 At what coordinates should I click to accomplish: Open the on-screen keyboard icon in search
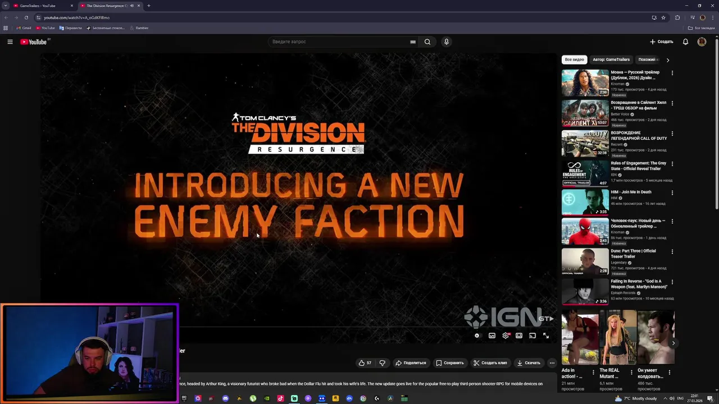click(413, 42)
